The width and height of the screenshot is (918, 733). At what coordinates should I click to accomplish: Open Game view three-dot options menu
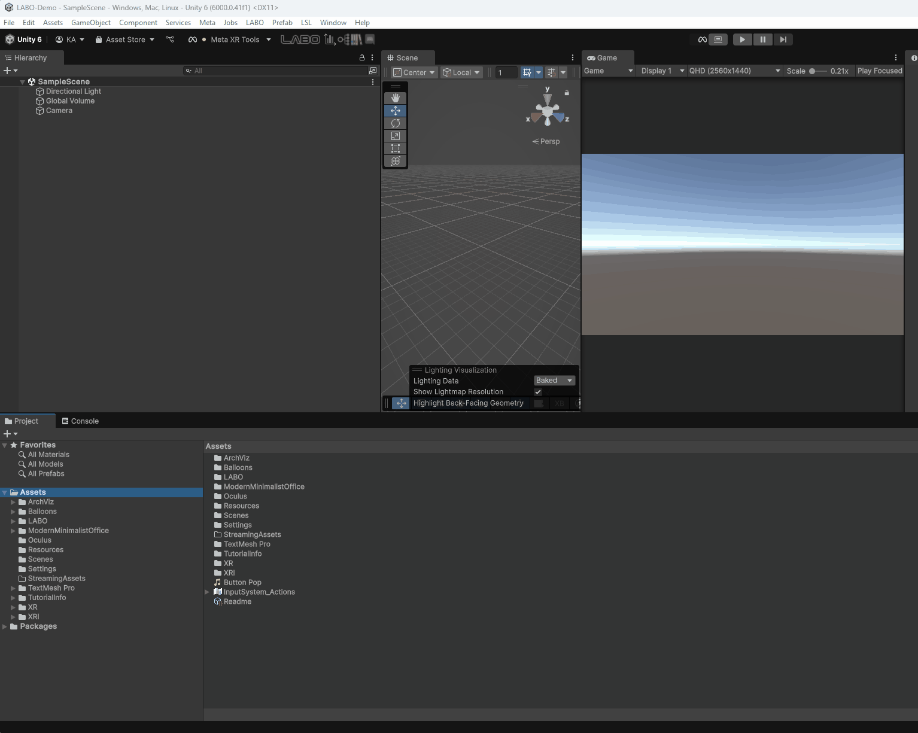[x=896, y=58]
